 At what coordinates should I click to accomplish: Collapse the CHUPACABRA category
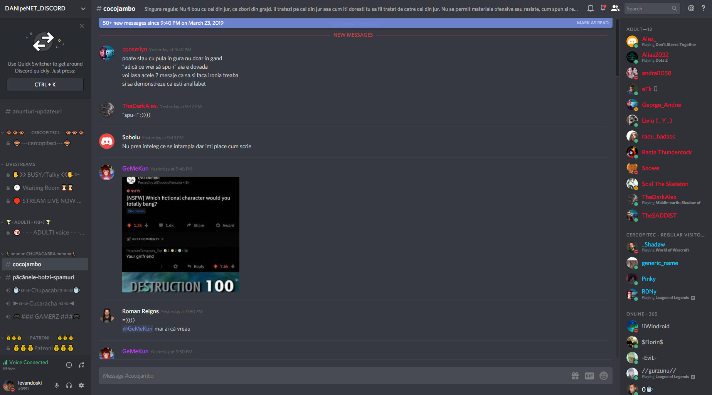[39, 254]
